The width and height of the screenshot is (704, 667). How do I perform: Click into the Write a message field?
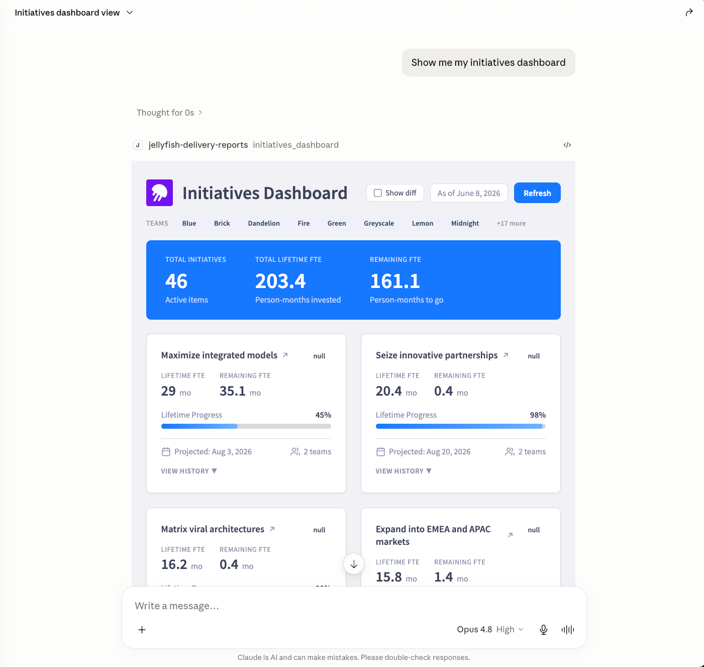354,606
